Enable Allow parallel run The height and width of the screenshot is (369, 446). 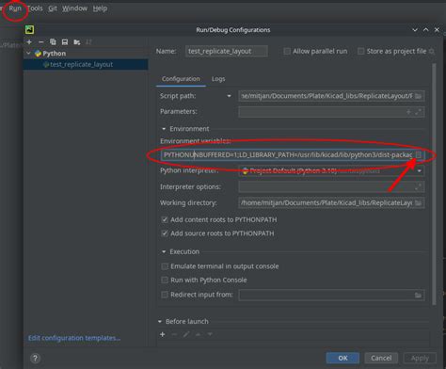[x=287, y=51]
